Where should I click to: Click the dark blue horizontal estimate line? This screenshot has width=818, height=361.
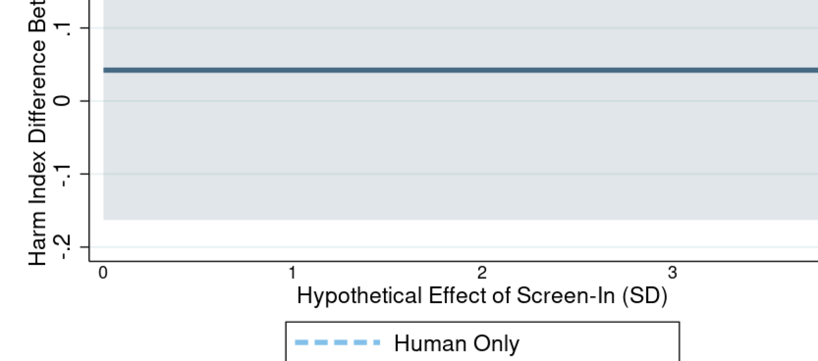coord(421,70)
